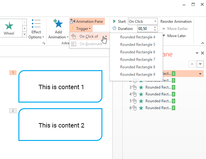Toggle the Animation Pane button

click(x=87, y=22)
